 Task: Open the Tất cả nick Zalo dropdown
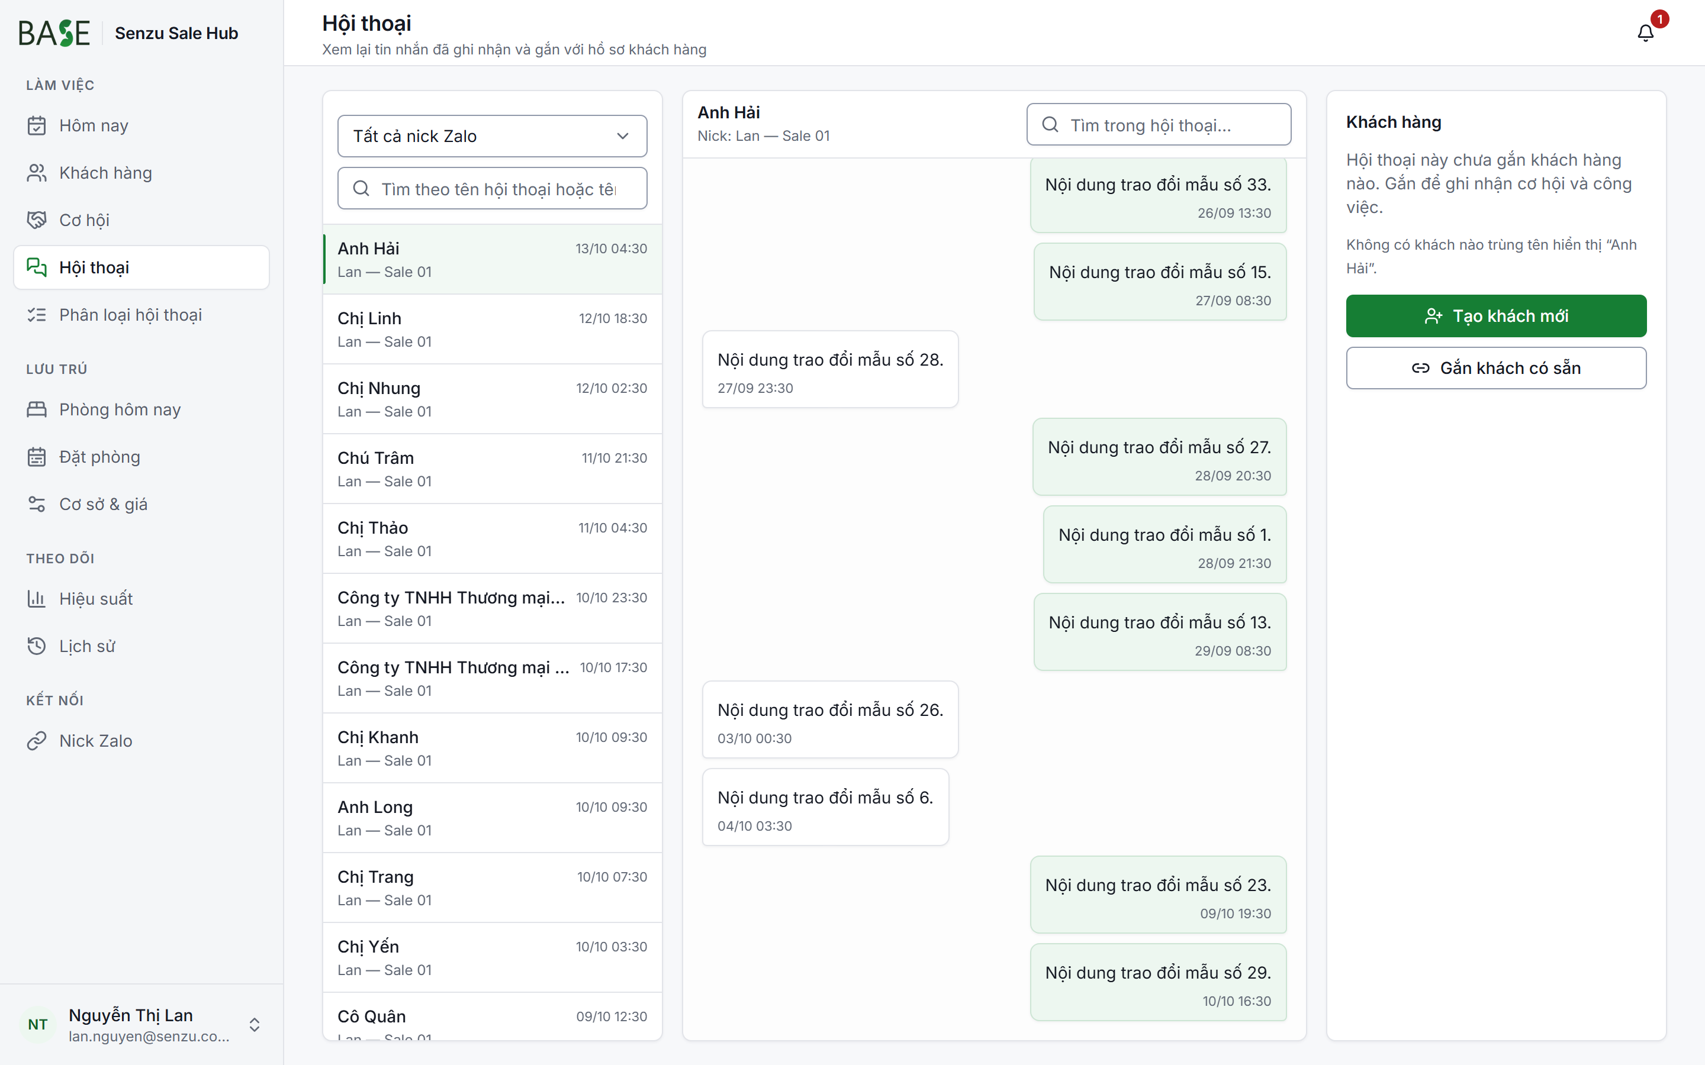point(493,136)
